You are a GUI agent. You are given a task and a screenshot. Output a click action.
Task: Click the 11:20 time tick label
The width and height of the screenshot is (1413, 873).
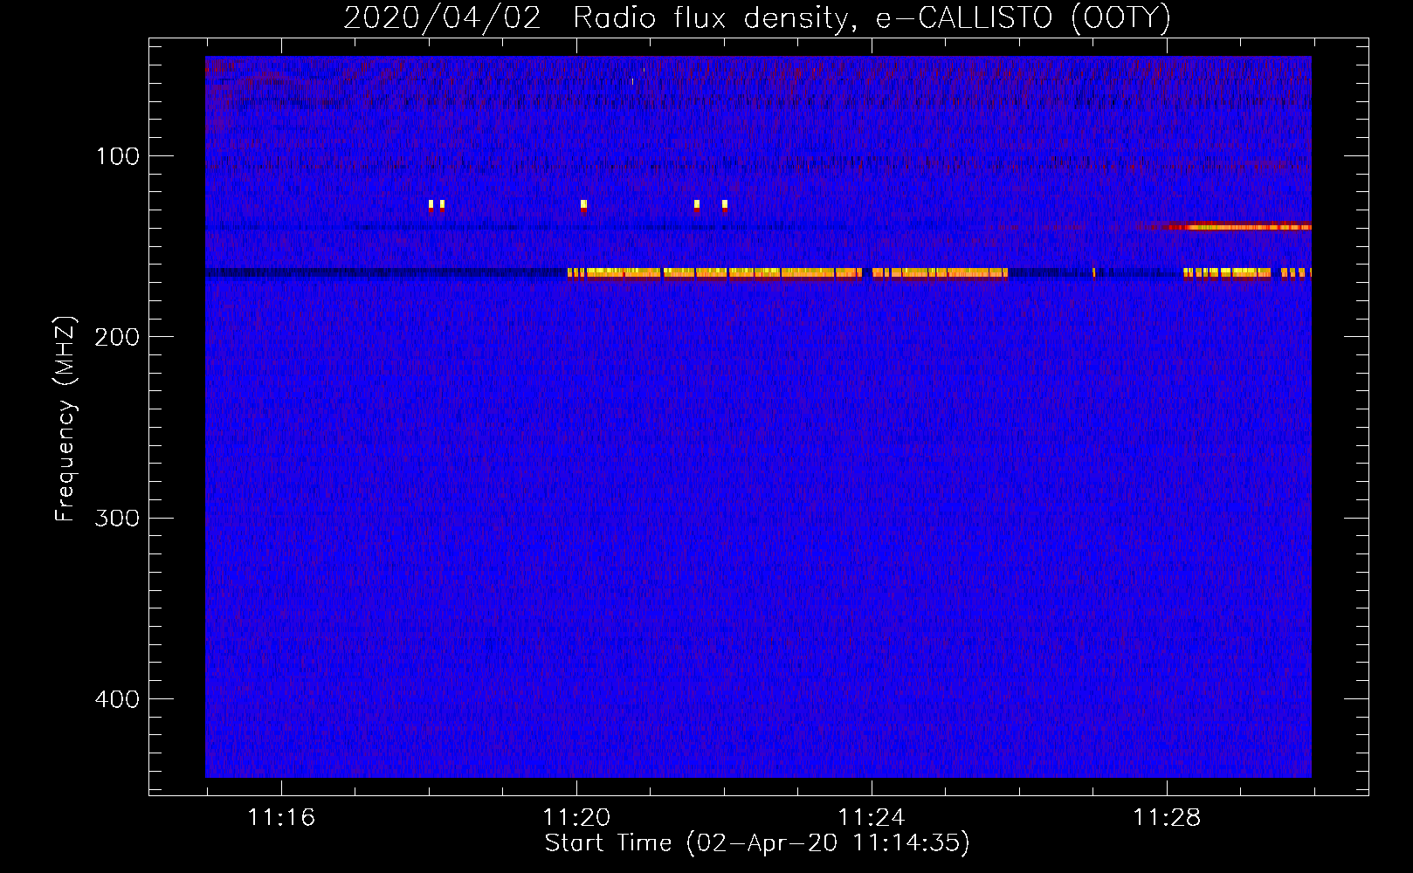[x=576, y=818]
